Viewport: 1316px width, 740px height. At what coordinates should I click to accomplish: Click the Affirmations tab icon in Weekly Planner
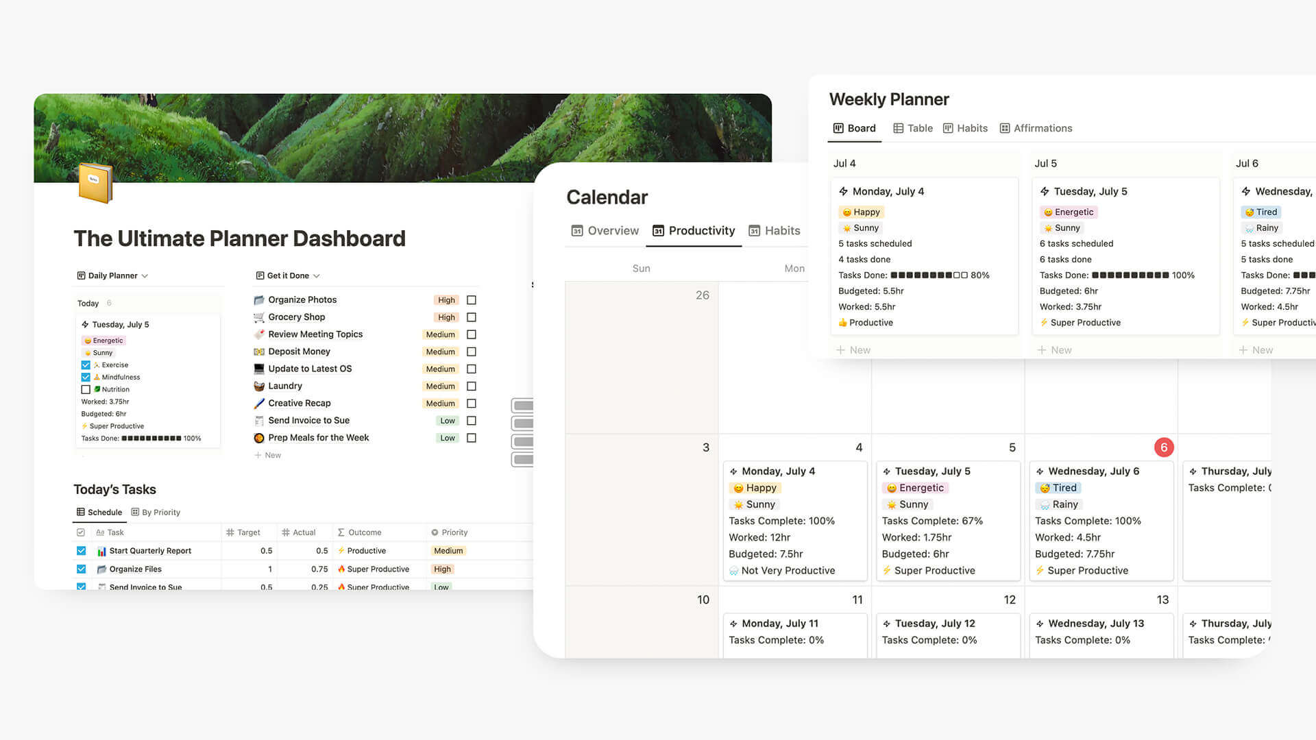click(1003, 127)
